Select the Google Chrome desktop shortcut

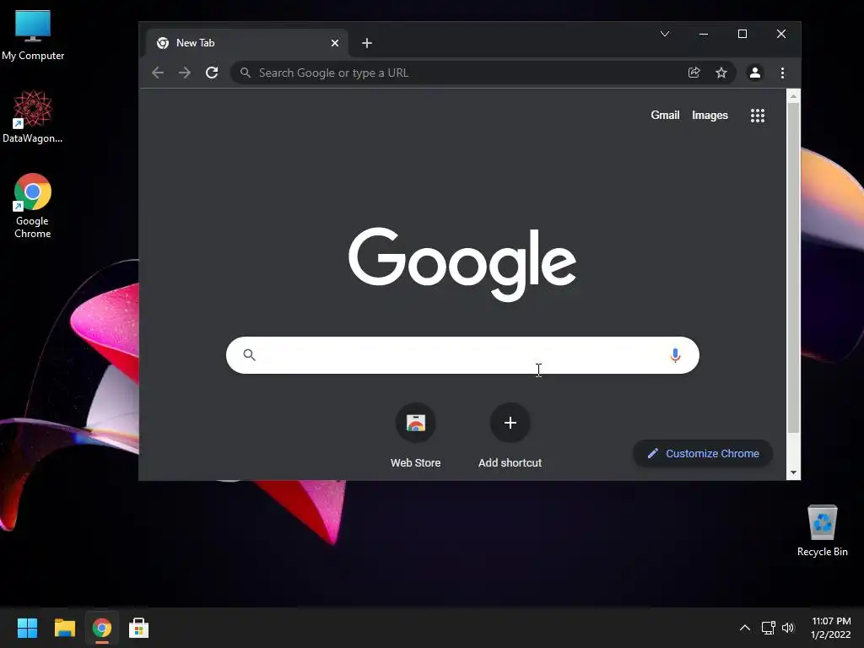tap(33, 206)
